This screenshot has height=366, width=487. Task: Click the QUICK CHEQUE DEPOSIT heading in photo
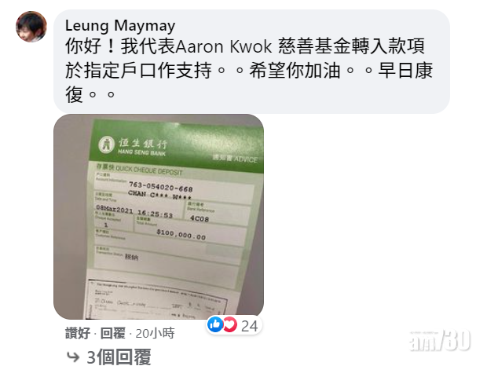click(148, 170)
